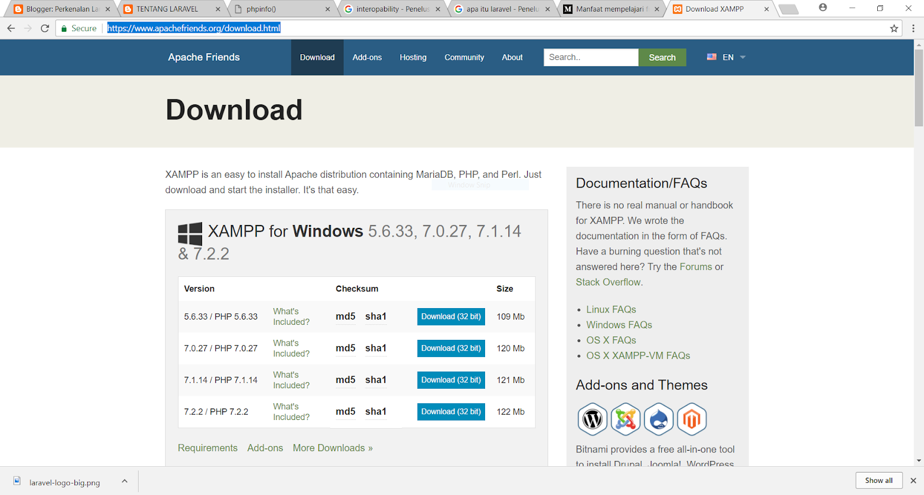Click the green Secure padlock icon
Screen dimensions: 924x495
(x=64, y=28)
